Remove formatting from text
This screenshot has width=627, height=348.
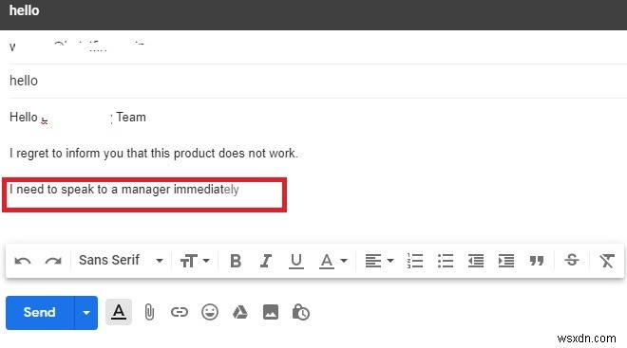click(607, 261)
